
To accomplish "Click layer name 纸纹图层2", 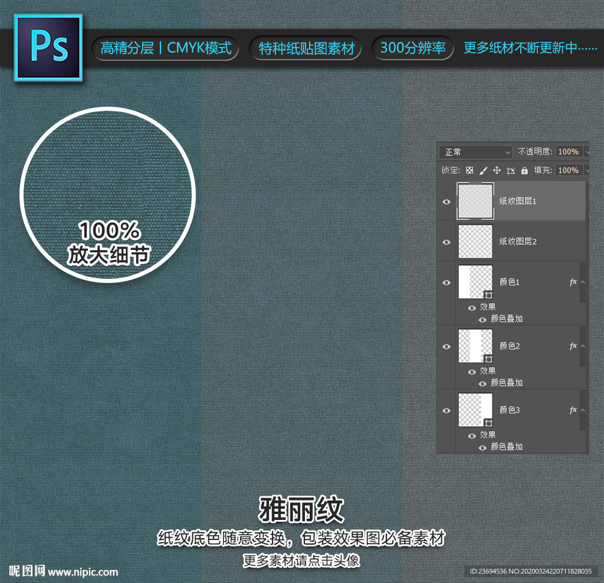I will (x=518, y=242).
